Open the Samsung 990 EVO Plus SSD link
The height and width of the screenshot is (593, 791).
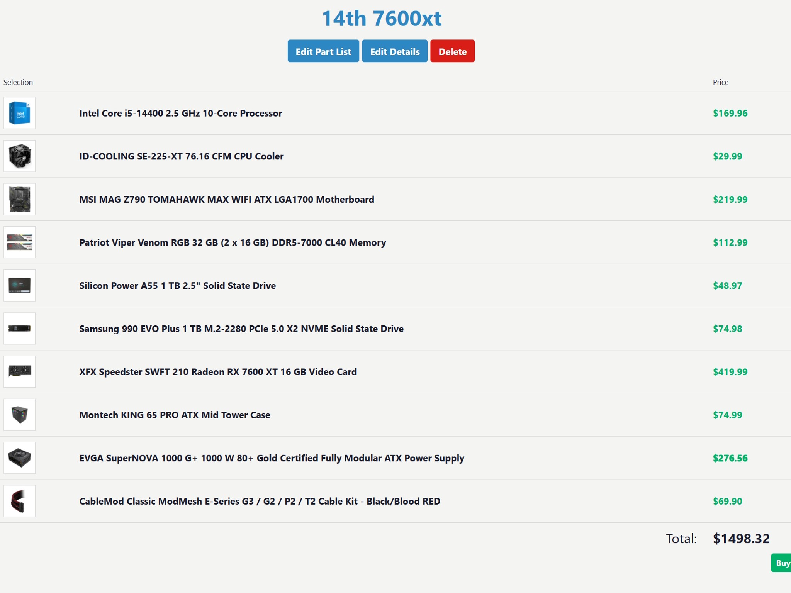click(241, 329)
